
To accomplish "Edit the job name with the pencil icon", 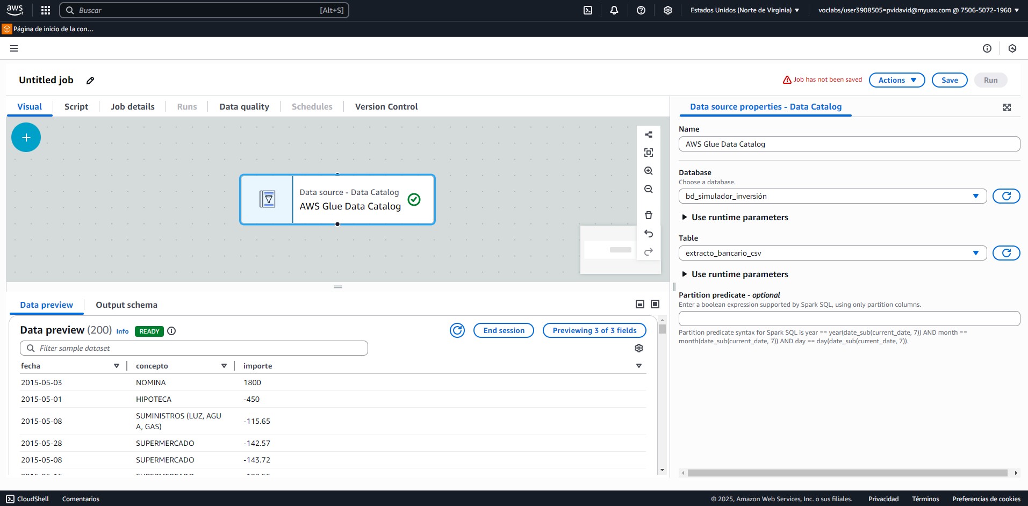I will (90, 81).
